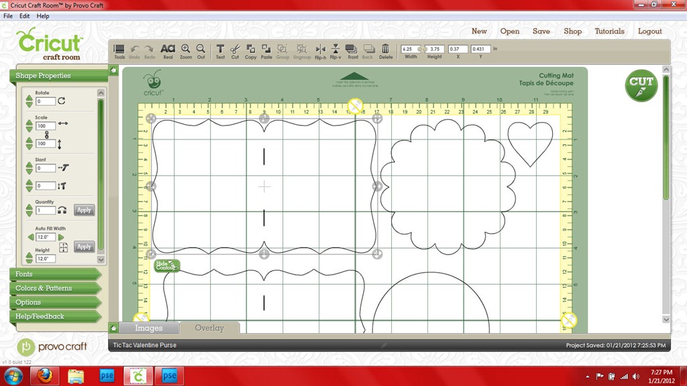687x386 pixels.
Task: Open Firefox from the taskbar
Action: (44, 375)
